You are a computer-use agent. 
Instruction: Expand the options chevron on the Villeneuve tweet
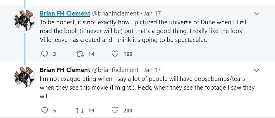pos(257,14)
